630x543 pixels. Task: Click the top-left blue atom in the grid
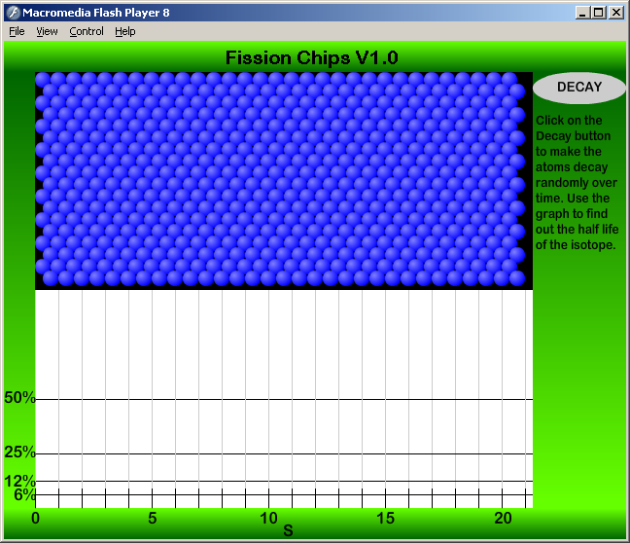[44, 80]
